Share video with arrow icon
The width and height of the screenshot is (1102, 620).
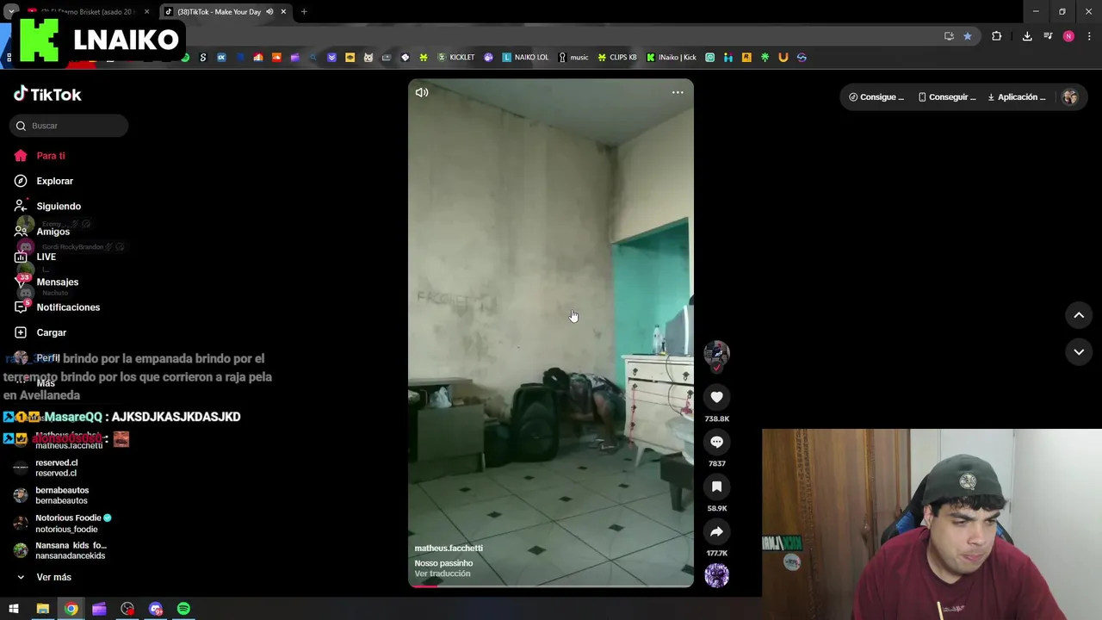716,531
